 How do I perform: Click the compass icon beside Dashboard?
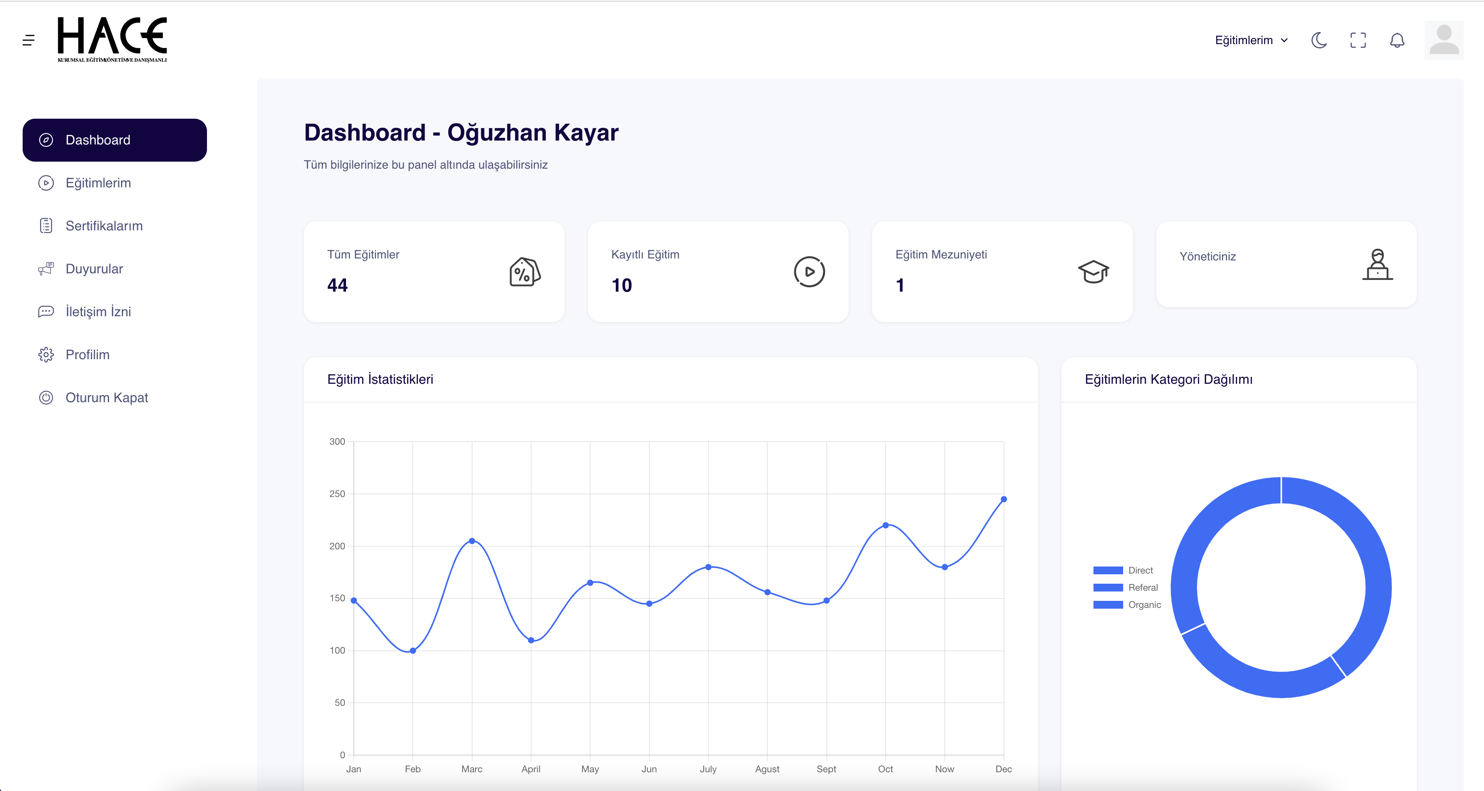(46, 140)
